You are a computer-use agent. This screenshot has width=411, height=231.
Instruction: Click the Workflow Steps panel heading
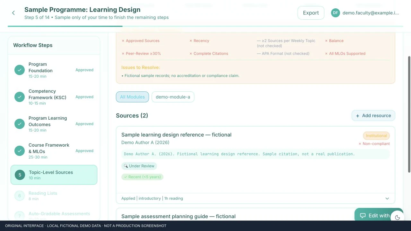[33, 45]
